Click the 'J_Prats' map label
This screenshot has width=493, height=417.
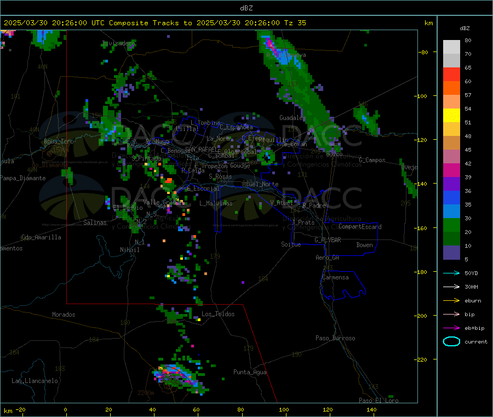click(x=303, y=222)
